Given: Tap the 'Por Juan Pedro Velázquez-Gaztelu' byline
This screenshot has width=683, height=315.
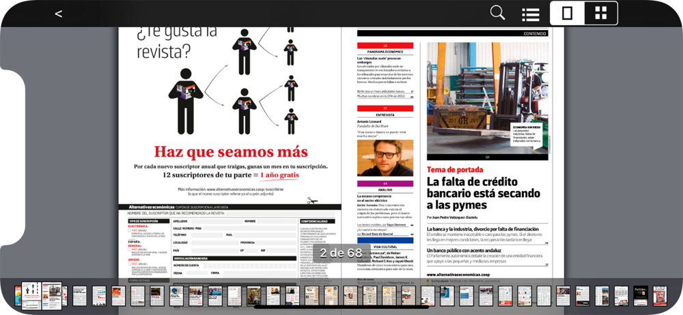Looking at the screenshot, I should (x=452, y=217).
